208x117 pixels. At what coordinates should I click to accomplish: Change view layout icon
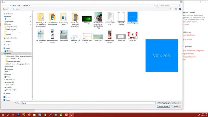(170, 9)
